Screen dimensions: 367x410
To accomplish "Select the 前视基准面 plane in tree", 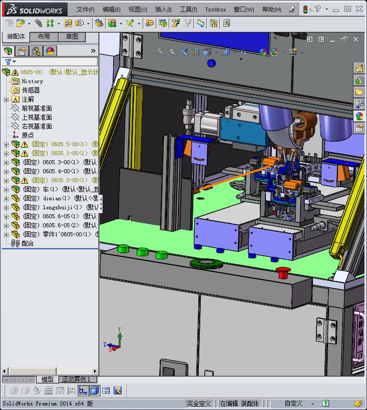I will (37, 108).
